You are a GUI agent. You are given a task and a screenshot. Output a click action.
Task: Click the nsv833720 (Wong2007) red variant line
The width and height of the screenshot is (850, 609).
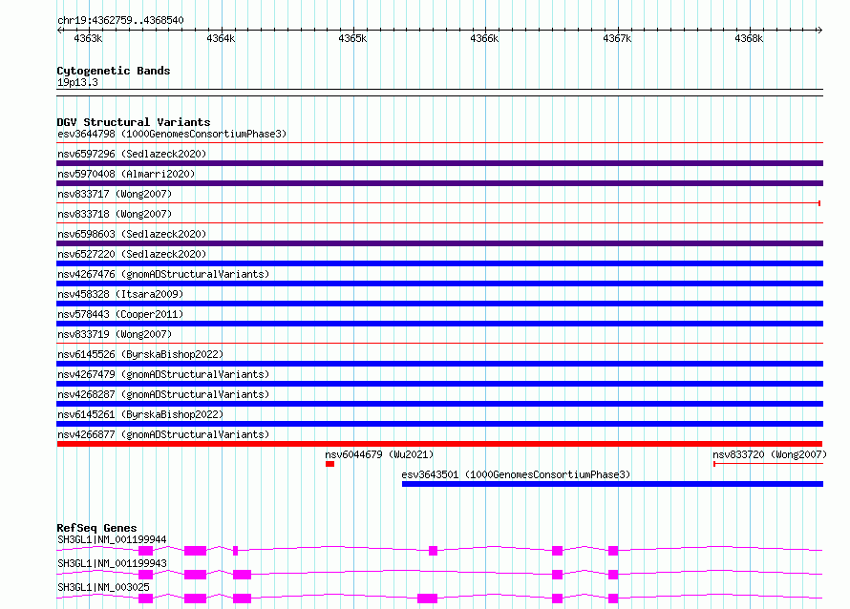(768, 464)
